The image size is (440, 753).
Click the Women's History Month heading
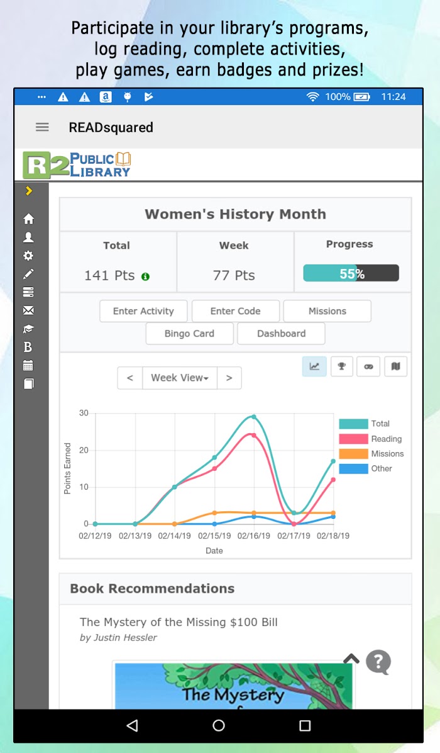tap(235, 214)
